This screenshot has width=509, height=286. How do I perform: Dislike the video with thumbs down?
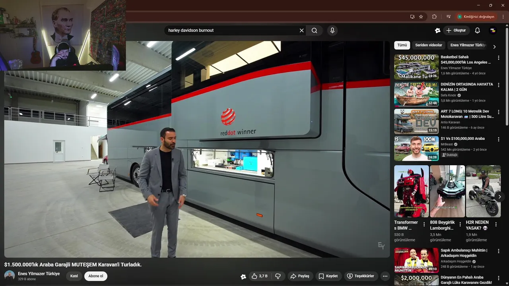tap(278, 276)
